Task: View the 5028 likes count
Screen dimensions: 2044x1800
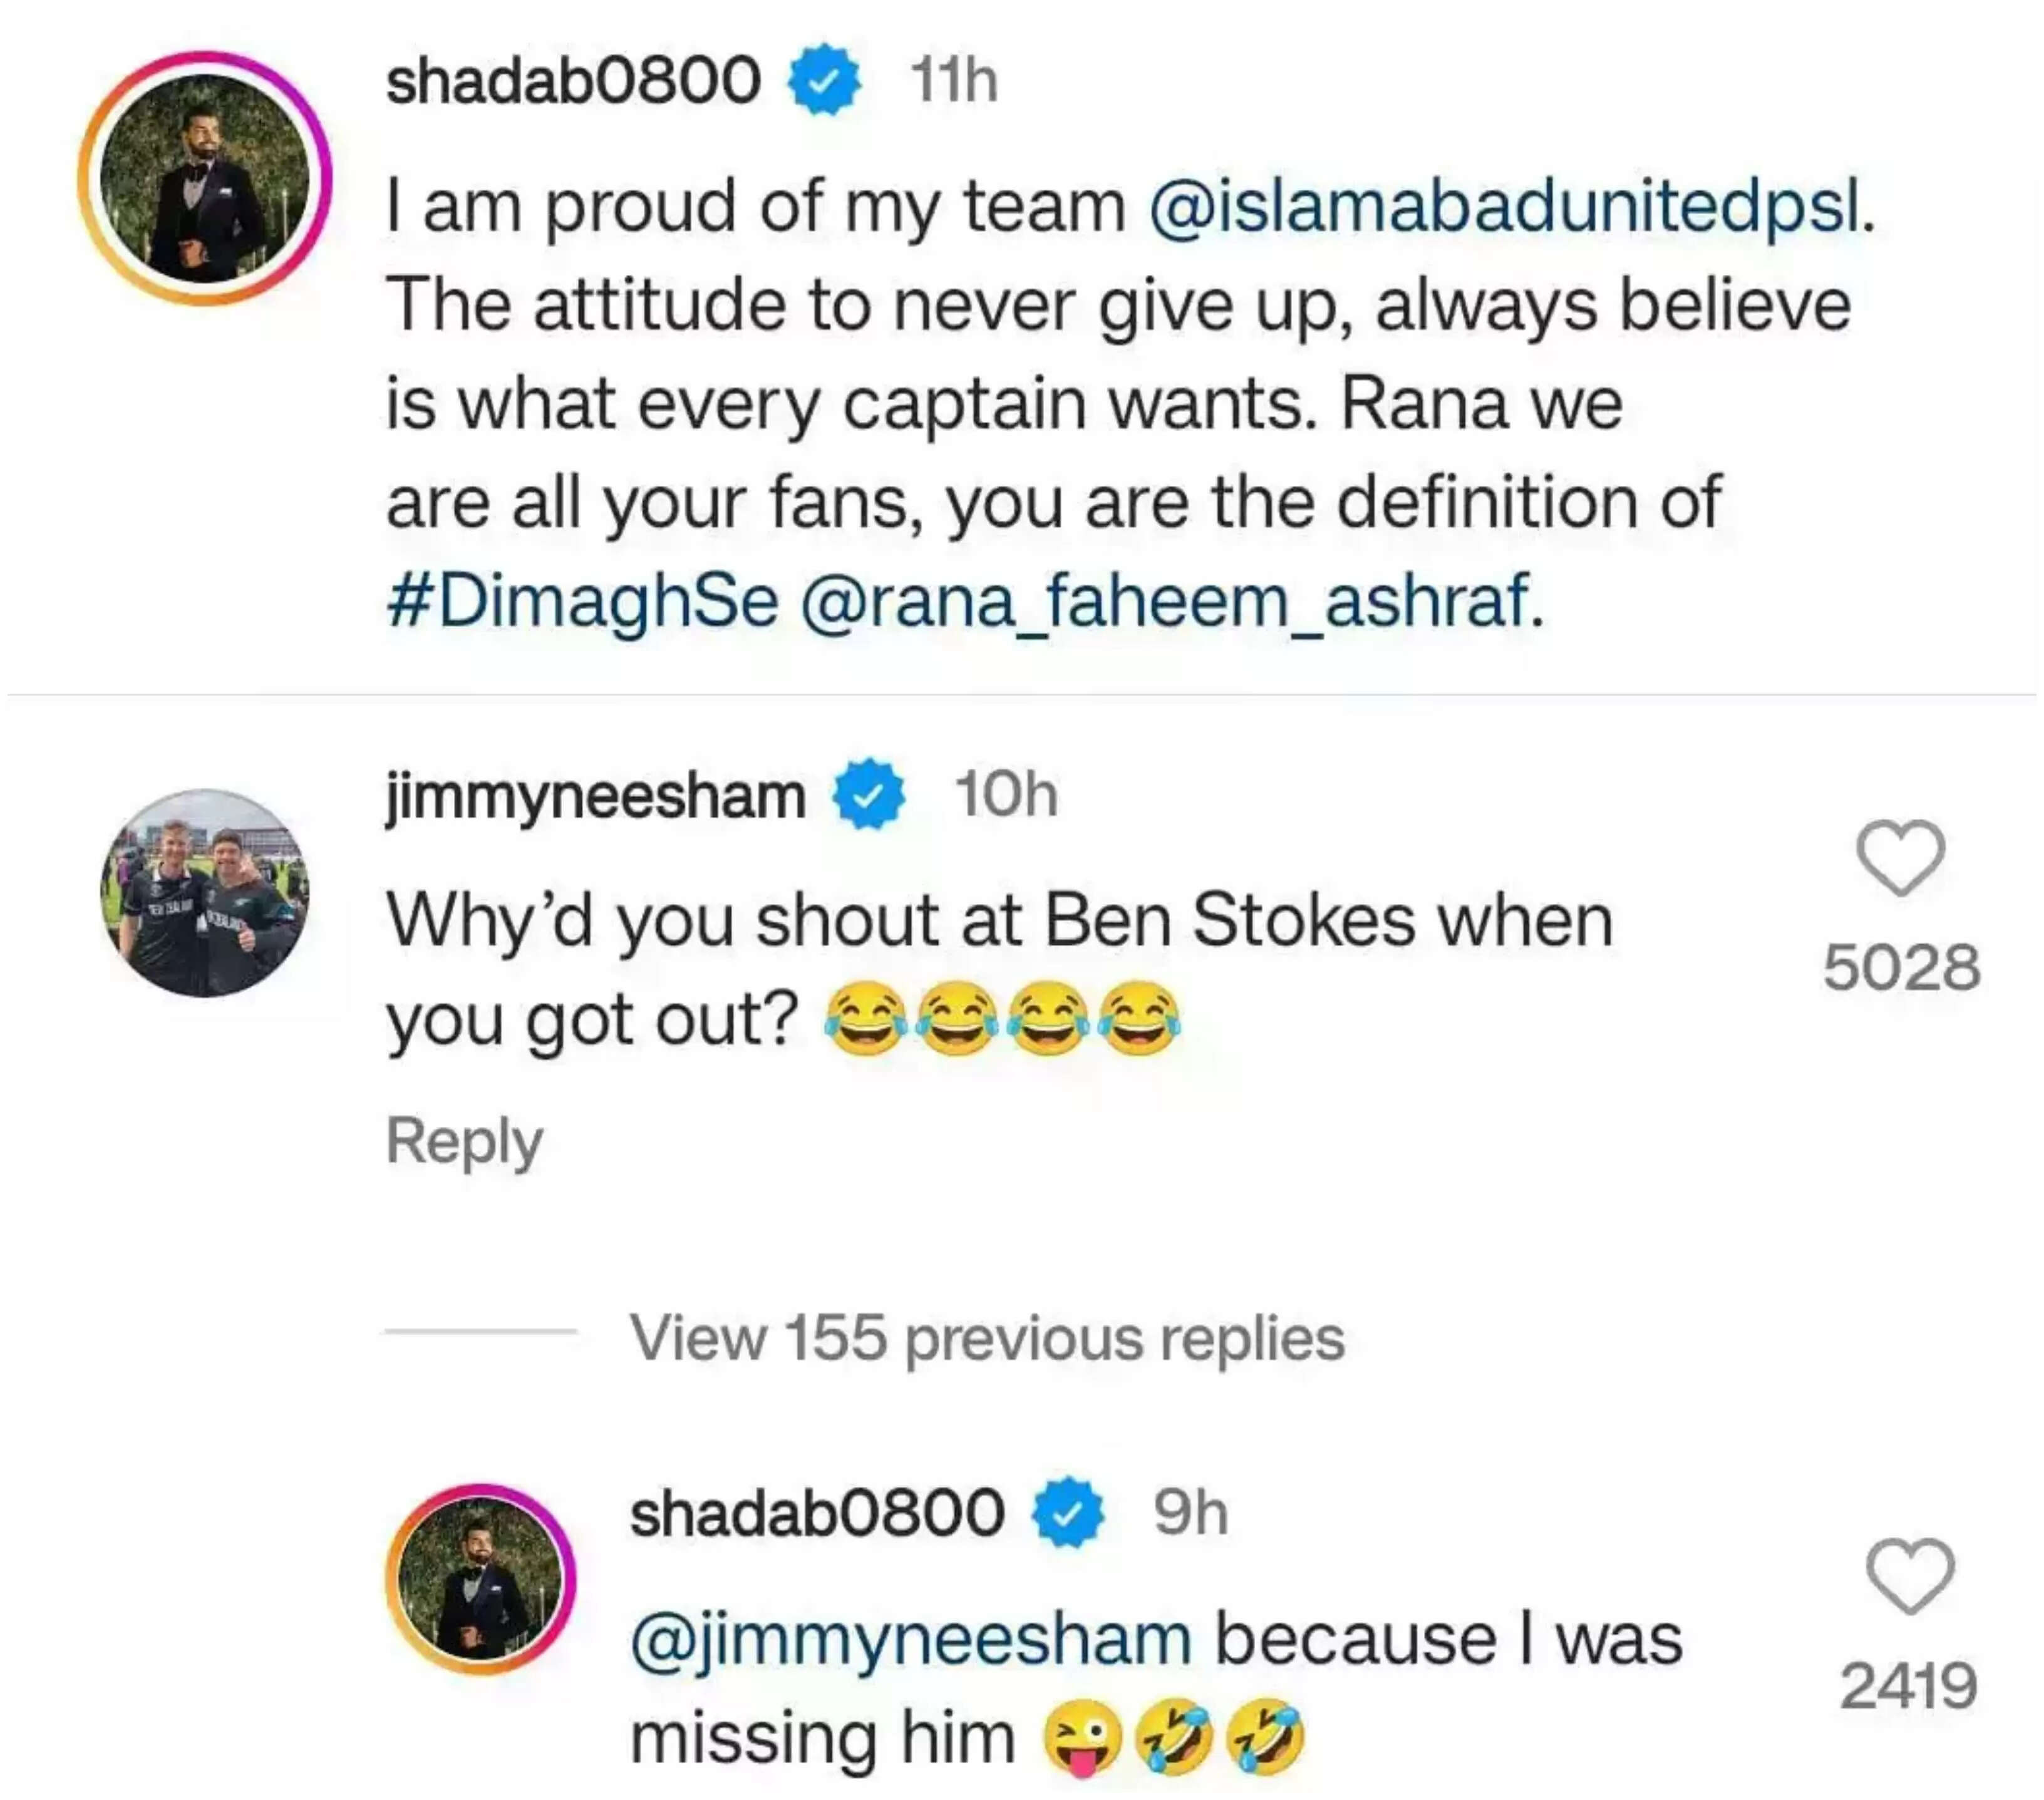Action: click(x=1901, y=967)
